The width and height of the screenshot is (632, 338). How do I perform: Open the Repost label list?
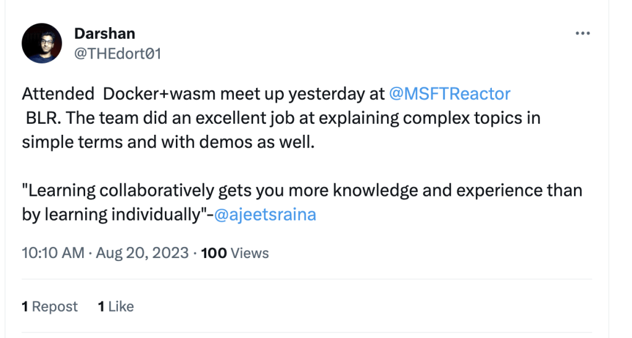tap(55, 307)
